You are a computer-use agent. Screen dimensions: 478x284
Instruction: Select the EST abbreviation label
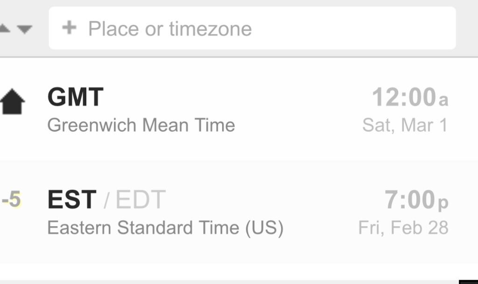click(x=72, y=199)
